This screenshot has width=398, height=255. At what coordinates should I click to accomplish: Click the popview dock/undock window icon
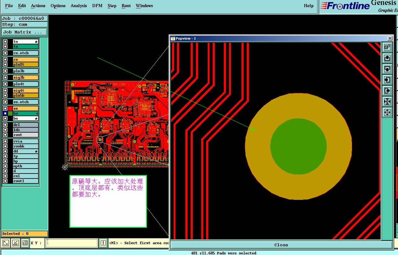pyautogui.click(x=387, y=47)
